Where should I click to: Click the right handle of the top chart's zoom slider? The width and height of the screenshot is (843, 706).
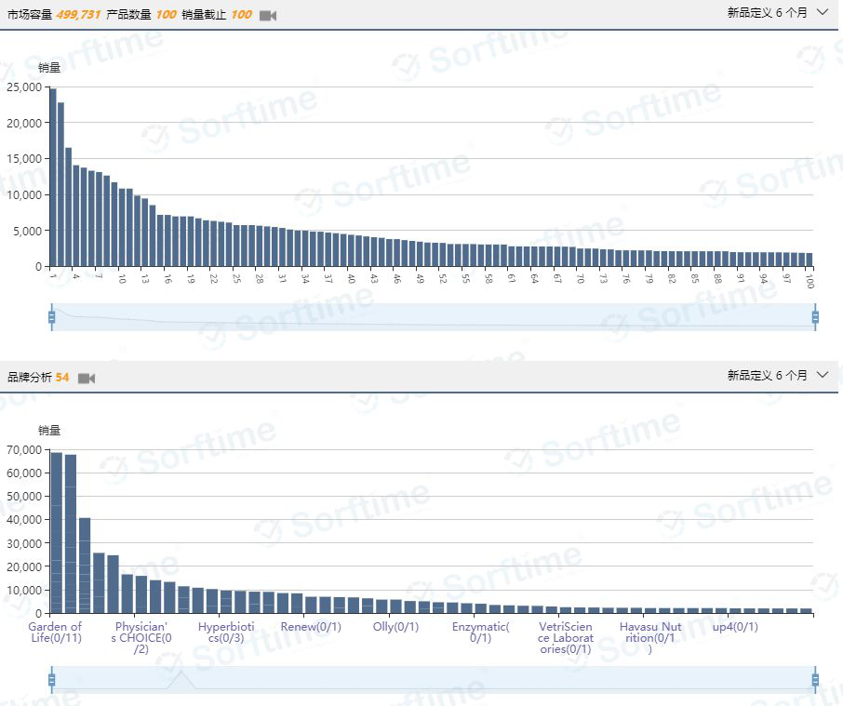point(815,317)
